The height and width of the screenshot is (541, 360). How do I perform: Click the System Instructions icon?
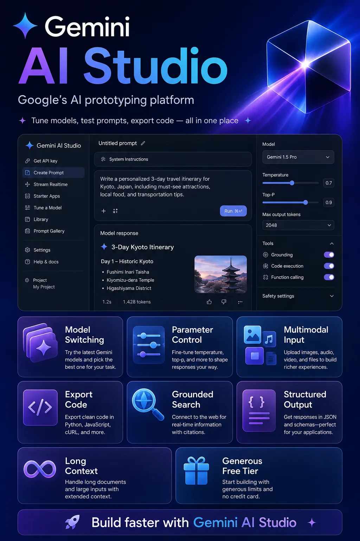[x=103, y=159]
